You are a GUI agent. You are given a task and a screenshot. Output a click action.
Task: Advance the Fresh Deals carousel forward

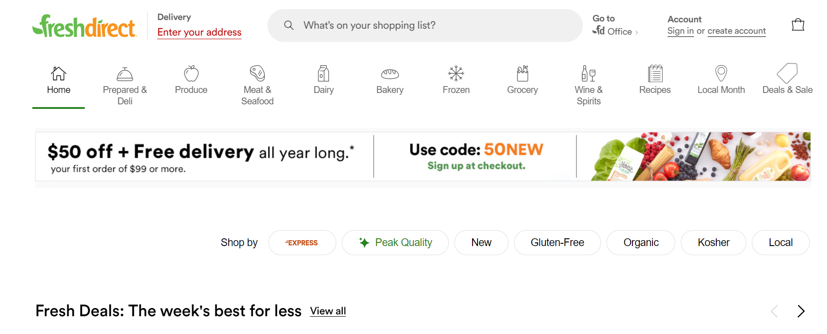coord(801,311)
